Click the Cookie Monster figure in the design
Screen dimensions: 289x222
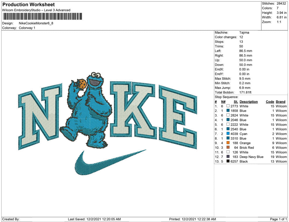click(x=86, y=110)
